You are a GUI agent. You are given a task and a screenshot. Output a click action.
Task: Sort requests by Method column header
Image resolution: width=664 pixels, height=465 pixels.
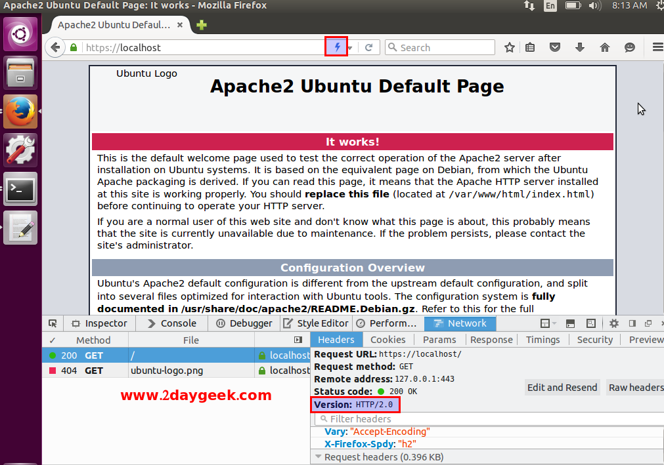(93, 340)
